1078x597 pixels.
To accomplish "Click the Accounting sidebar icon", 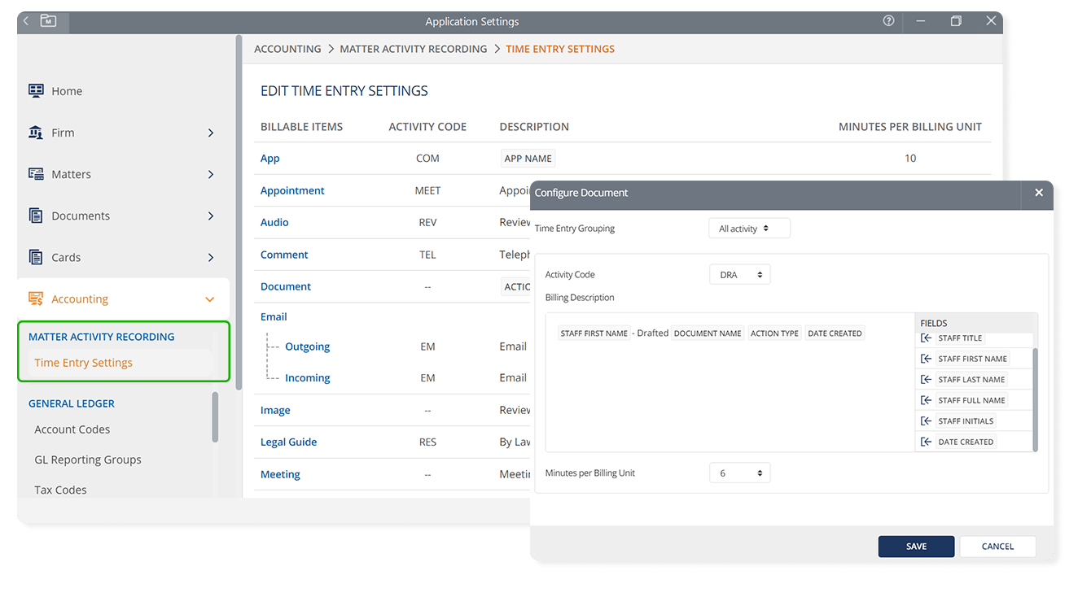I will (x=36, y=298).
